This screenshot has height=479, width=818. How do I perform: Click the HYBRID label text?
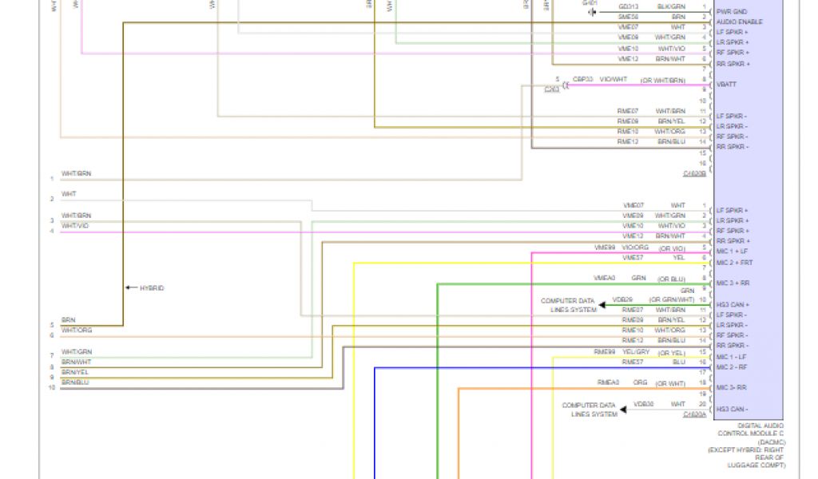pos(152,287)
